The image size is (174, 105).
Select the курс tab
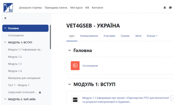coord(72,36)
